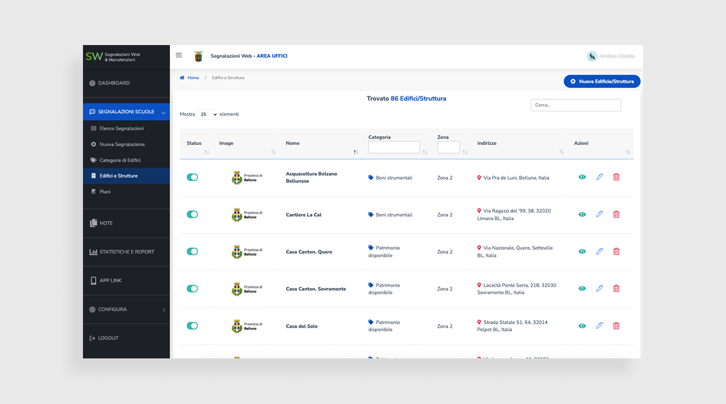The width and height of the screenshot is (726, 404).
Task: Turn off Casa del Sole status switch
Action: click(192, 326)
